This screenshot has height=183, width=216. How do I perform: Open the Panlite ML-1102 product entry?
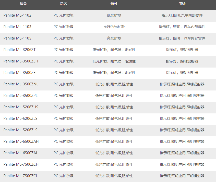(x=17, y=15)
